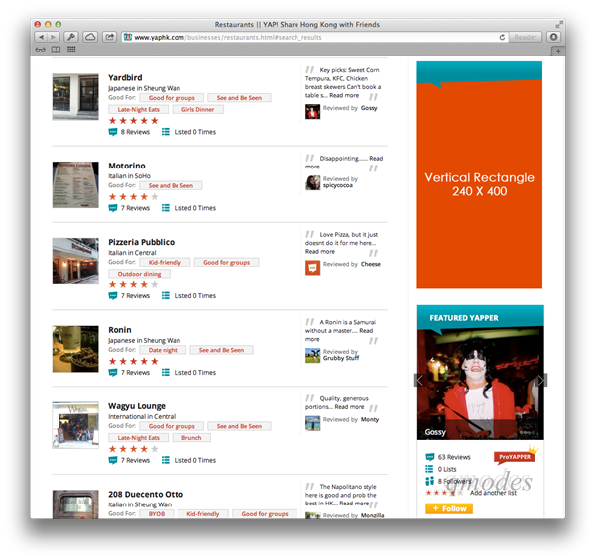Follow the featured yapper Gossy
This screenshot has width=595, height=560.
coord(449,508)
